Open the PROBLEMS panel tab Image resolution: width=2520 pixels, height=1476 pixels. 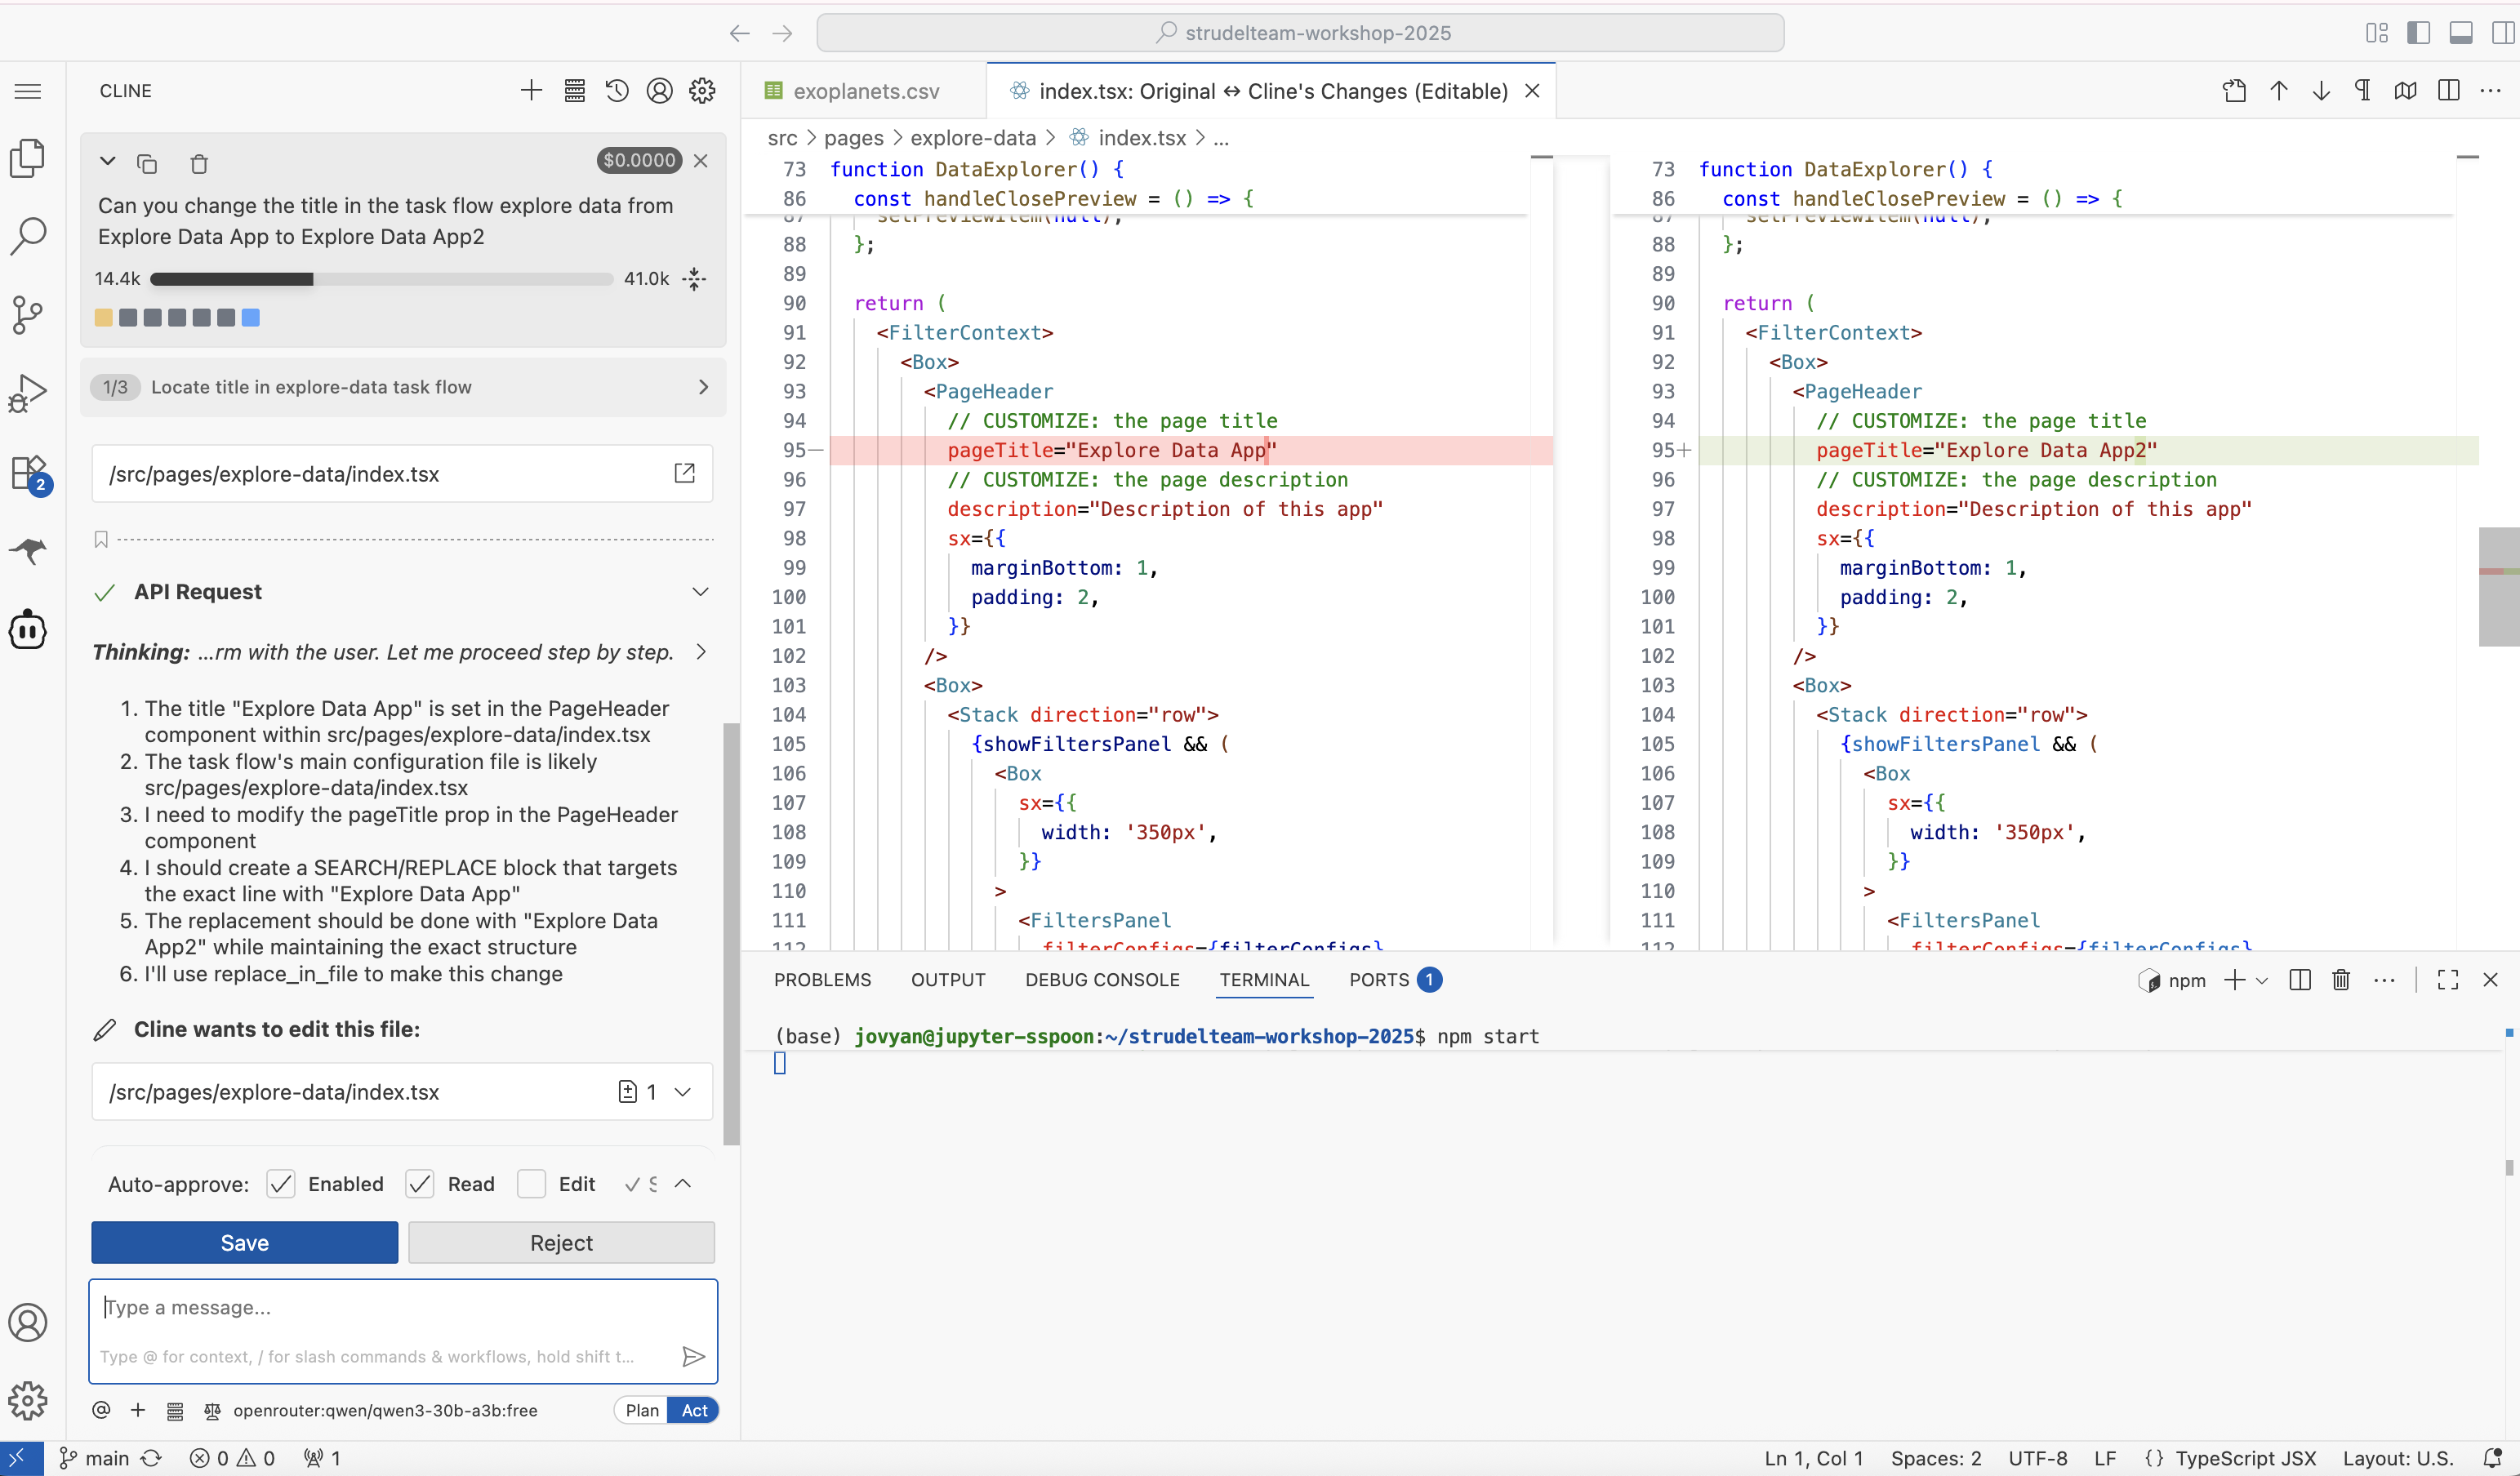822,980
